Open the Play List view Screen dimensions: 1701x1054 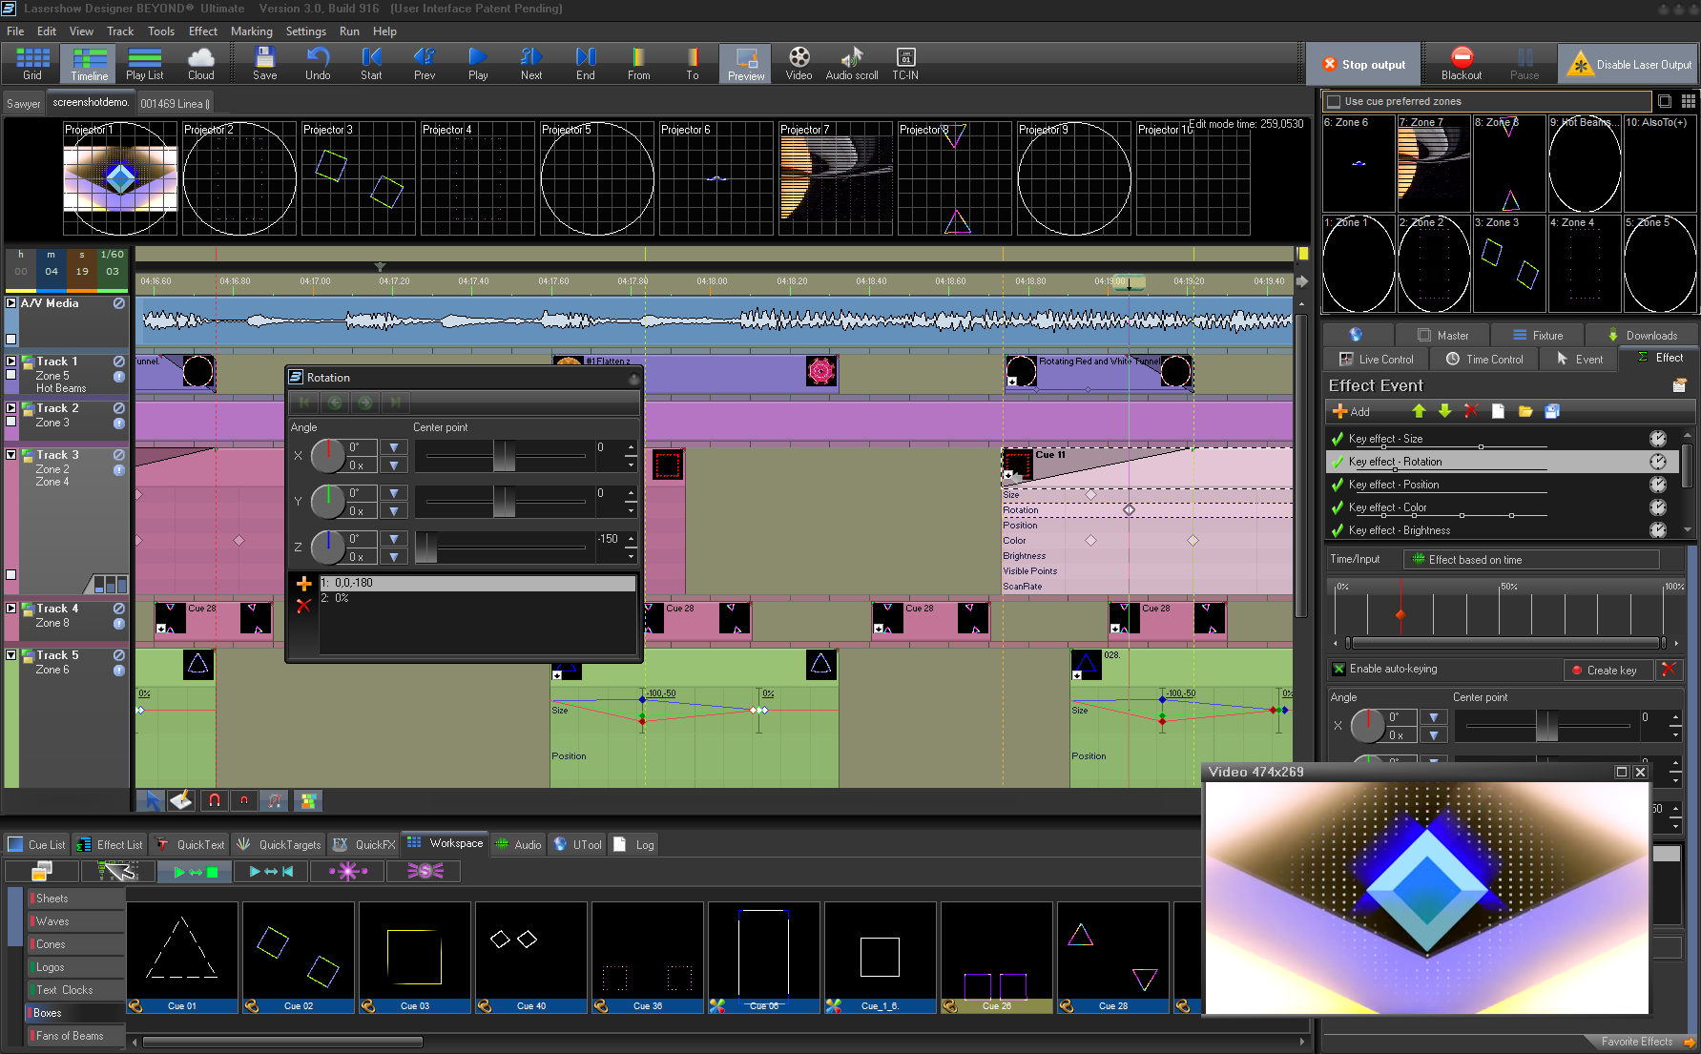click(x=145, y=64)
